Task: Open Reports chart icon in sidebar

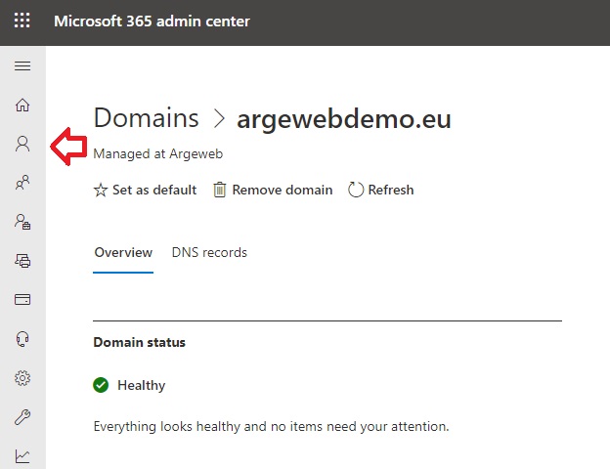Action: tap(22, 455)
